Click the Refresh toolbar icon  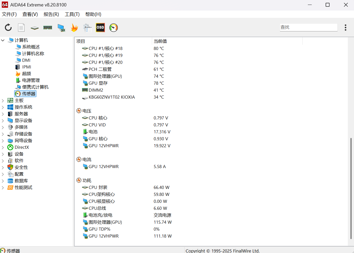coord(8,28)
